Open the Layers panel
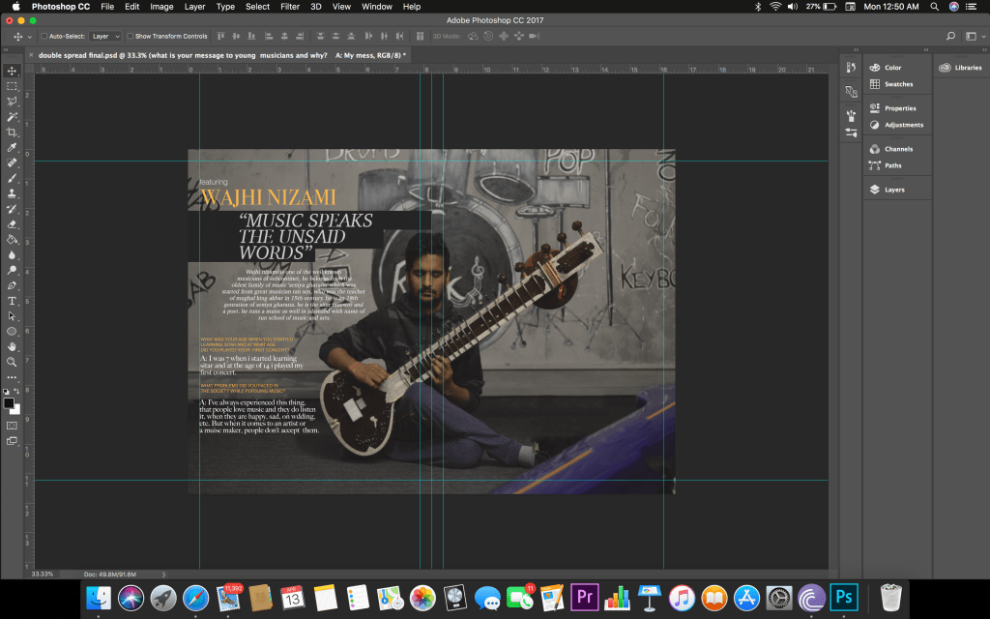 (x=893, y=190)
